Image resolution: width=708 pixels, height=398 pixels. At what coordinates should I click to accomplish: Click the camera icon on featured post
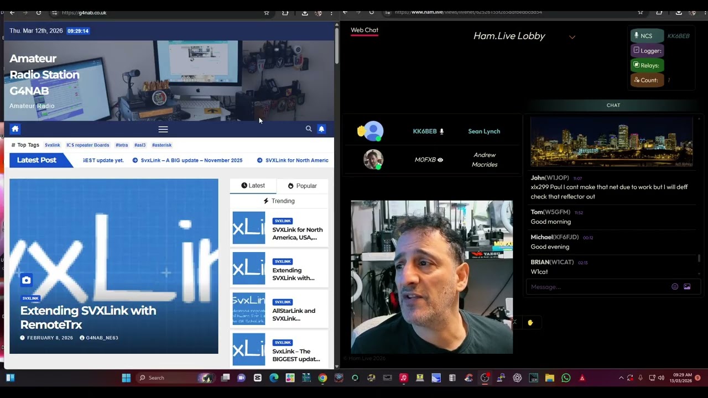(27, 280)
